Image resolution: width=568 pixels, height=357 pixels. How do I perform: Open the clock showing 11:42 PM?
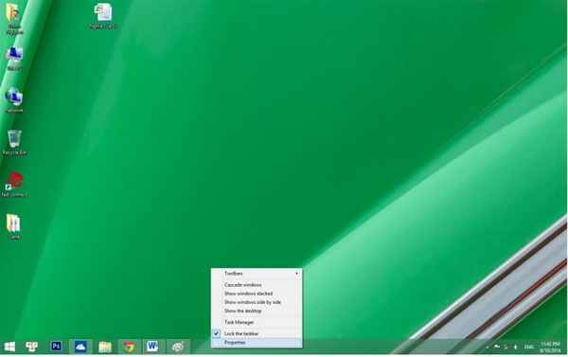point(550,347)
